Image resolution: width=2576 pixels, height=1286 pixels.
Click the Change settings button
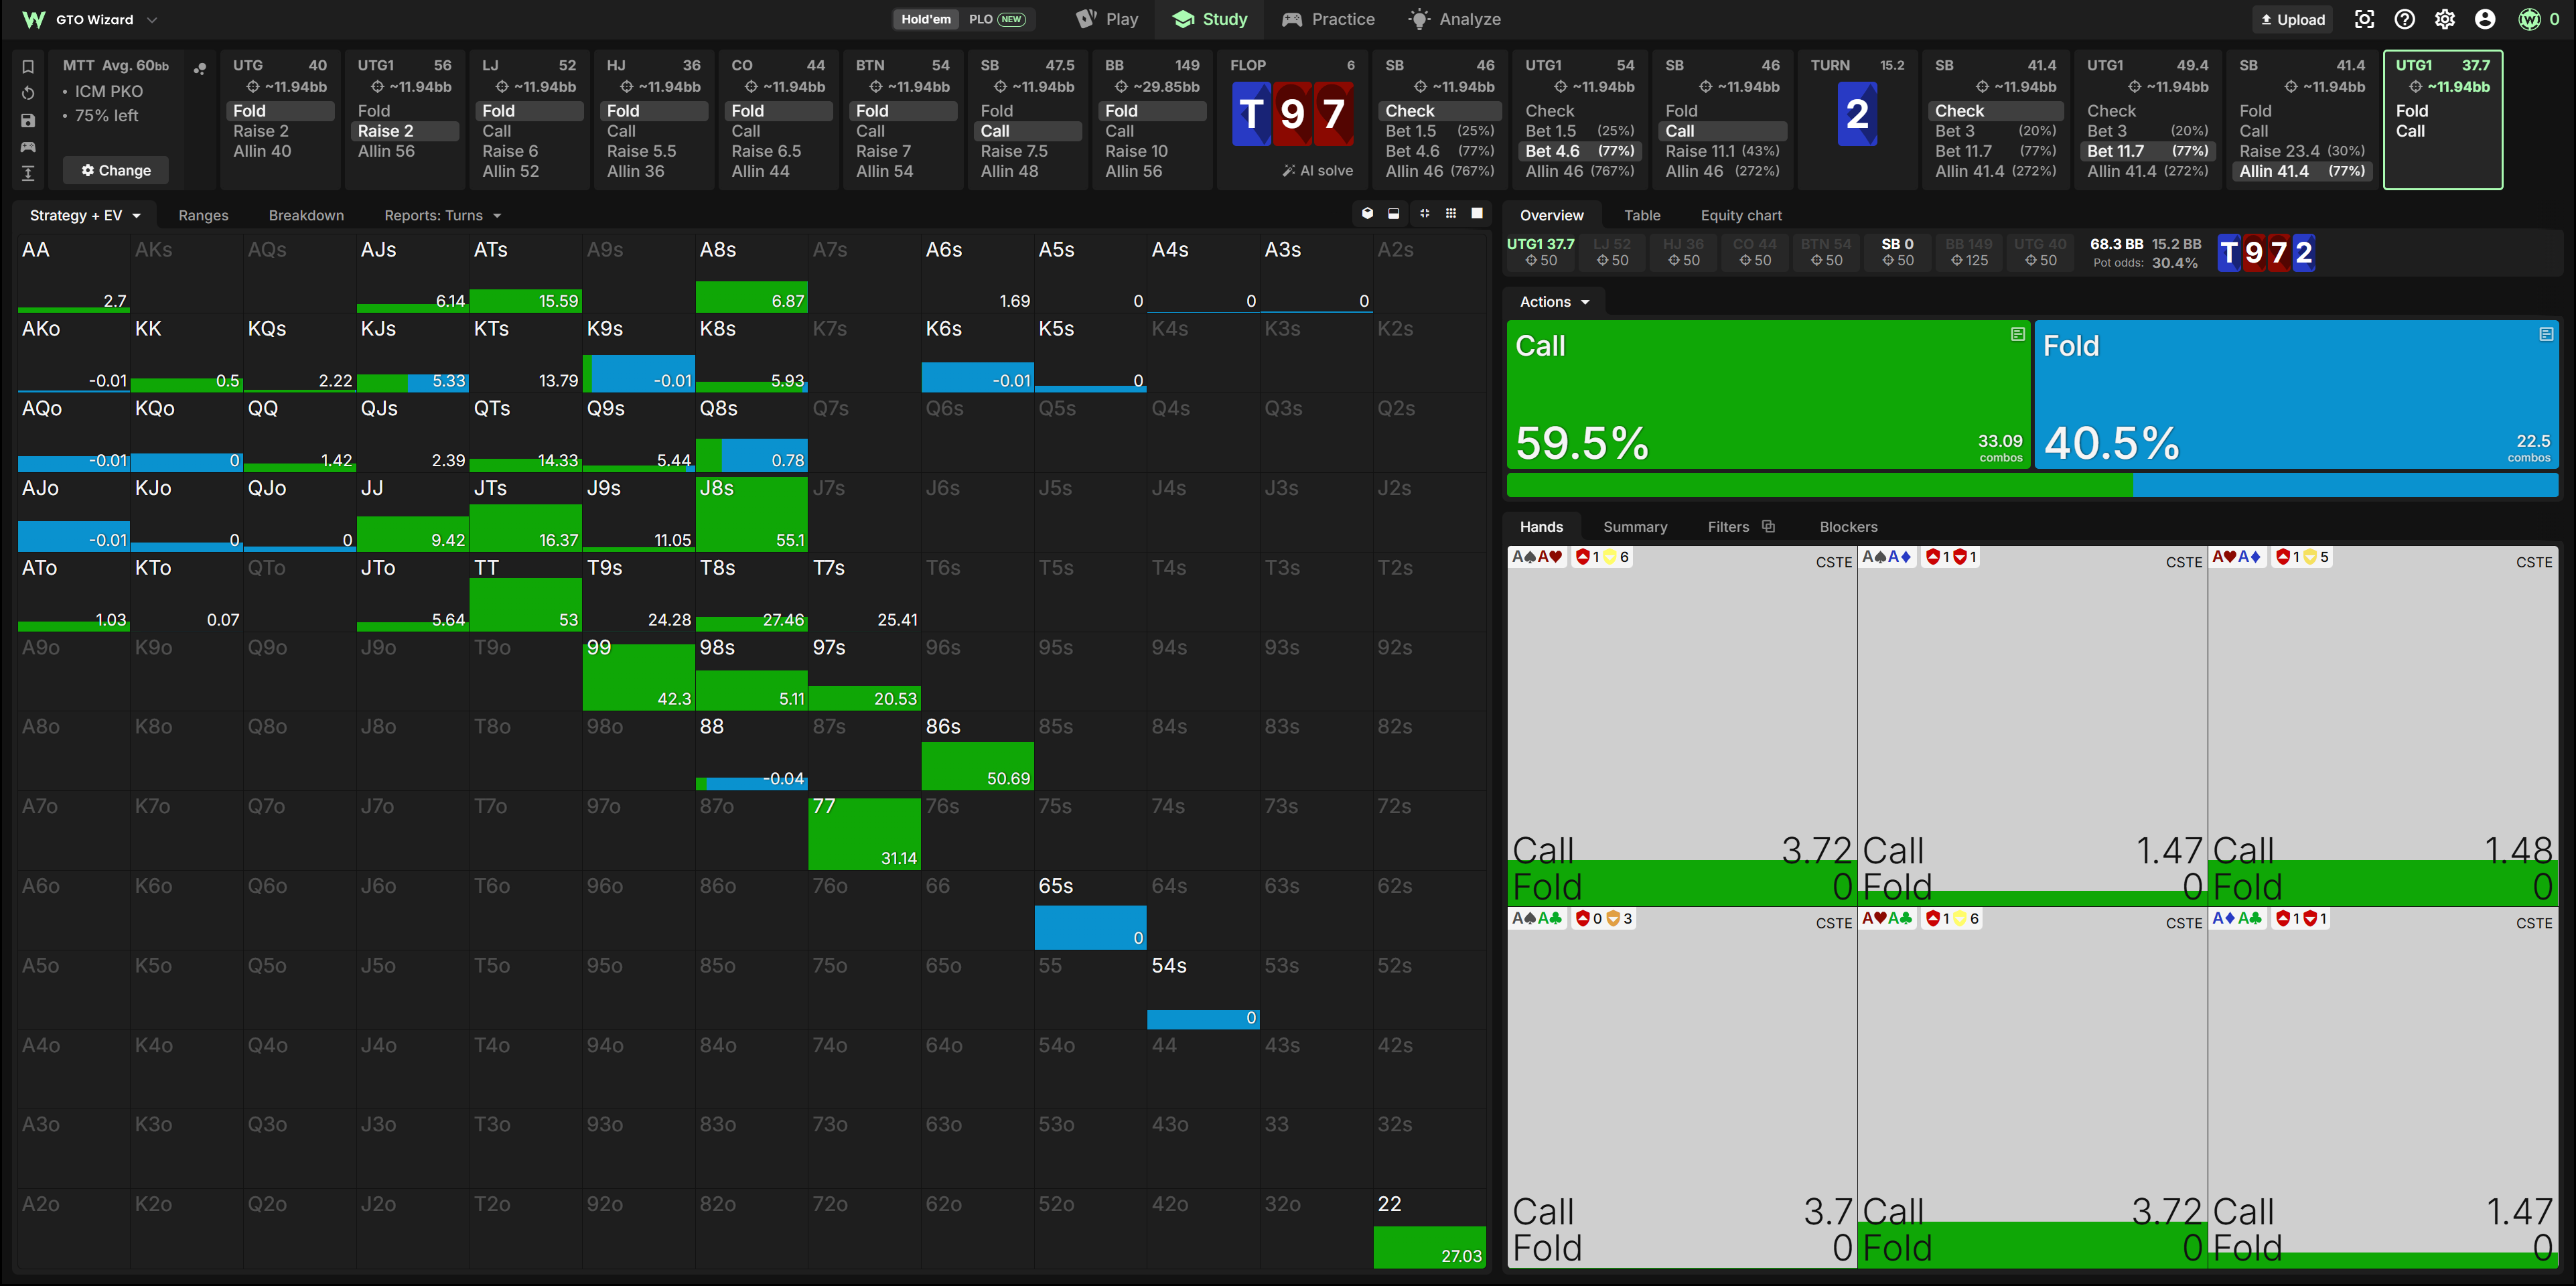coord(116,170)
